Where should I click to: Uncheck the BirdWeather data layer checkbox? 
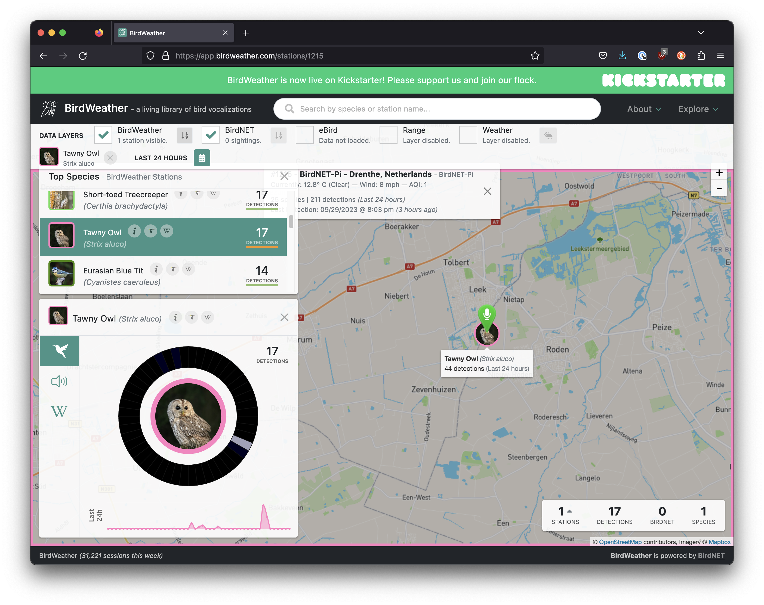pyautogui.click(x=103, y=135)
